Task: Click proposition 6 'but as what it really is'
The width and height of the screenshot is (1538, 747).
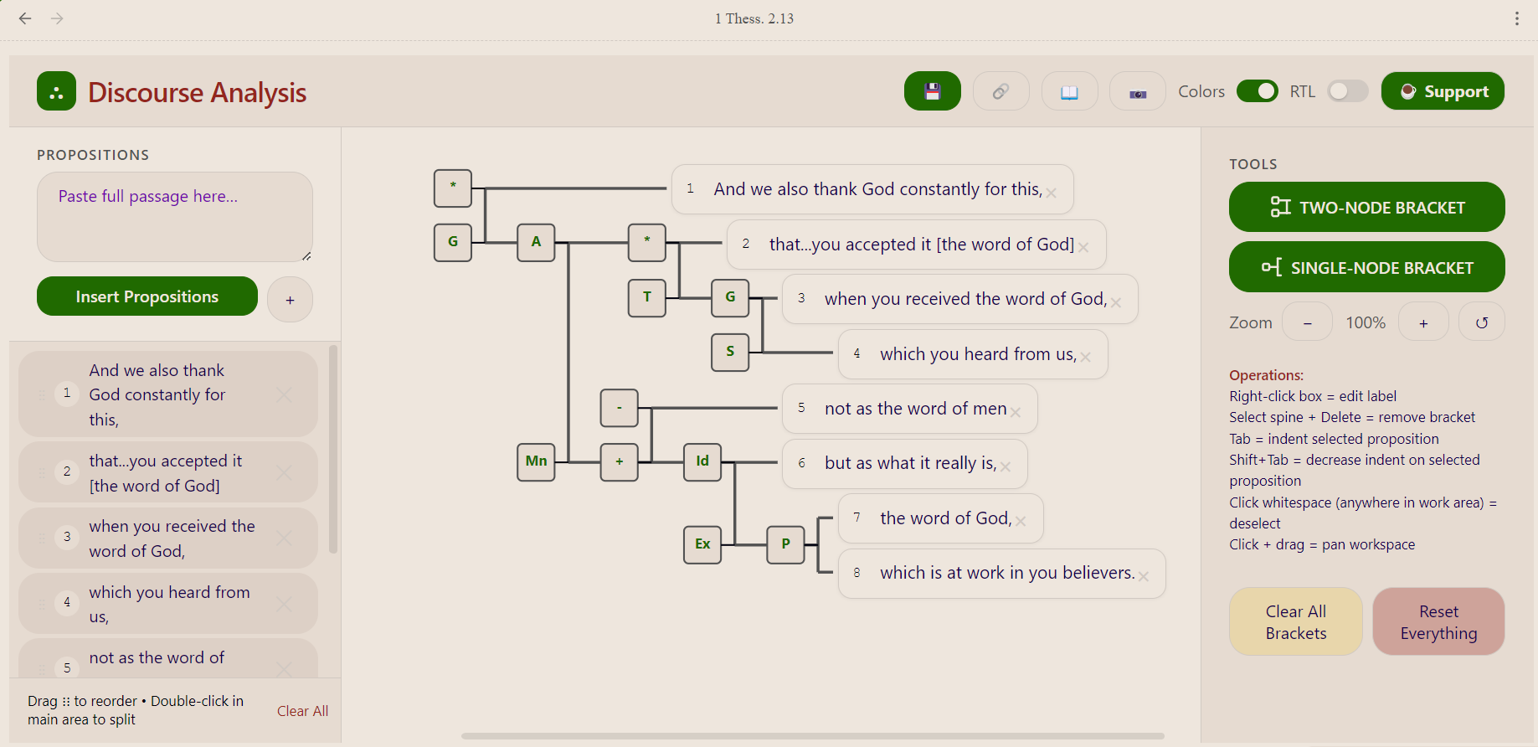Action: (x=904, y=464)
